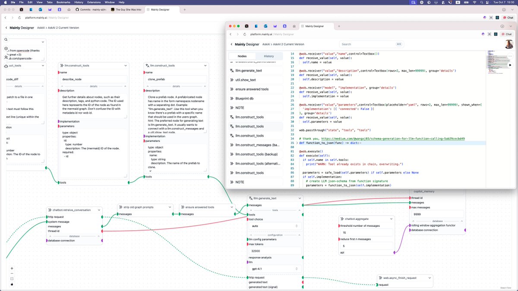Collapse the clone_prefab llm.construct_tools node

[205, 66]
